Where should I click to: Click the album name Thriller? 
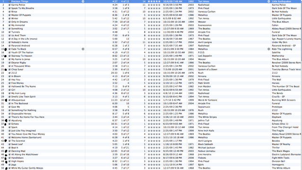click(x=276, y=148)
